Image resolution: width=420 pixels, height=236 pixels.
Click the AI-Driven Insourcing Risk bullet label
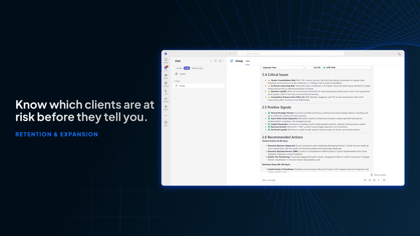pos(283,86)
